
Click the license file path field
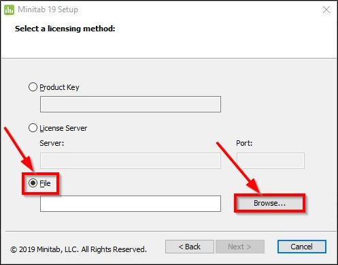[131, 204]
